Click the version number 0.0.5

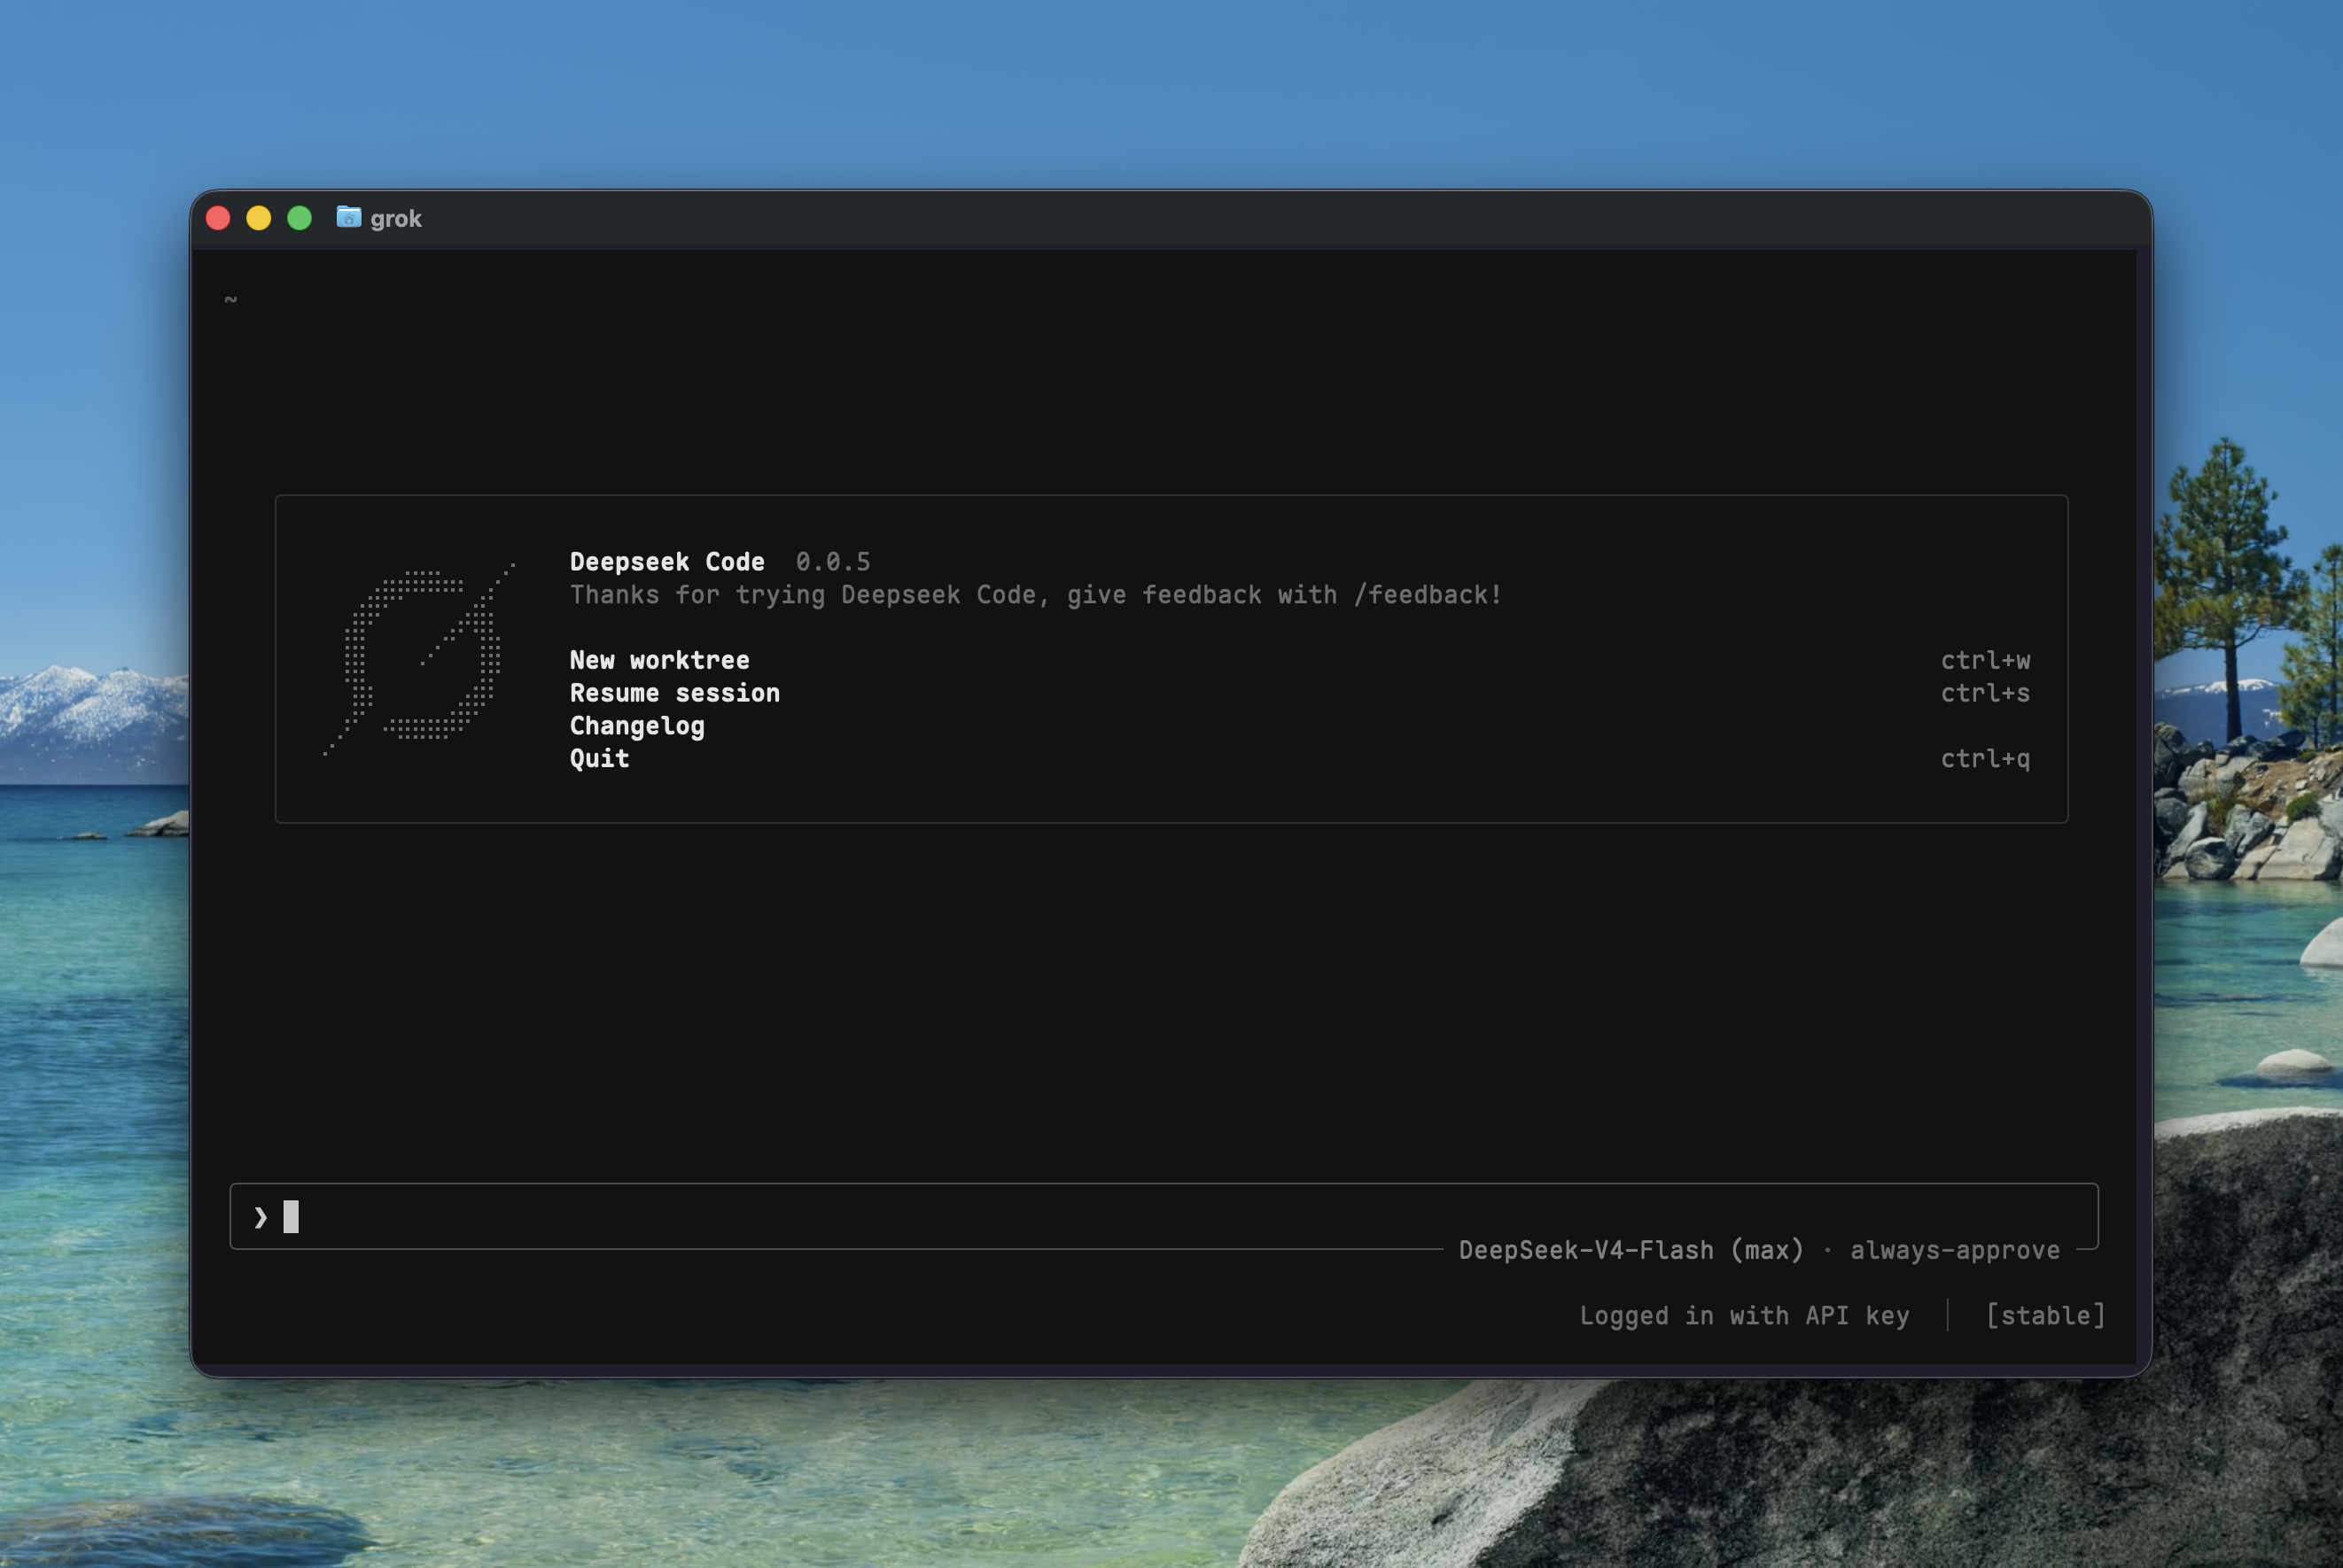833,562
